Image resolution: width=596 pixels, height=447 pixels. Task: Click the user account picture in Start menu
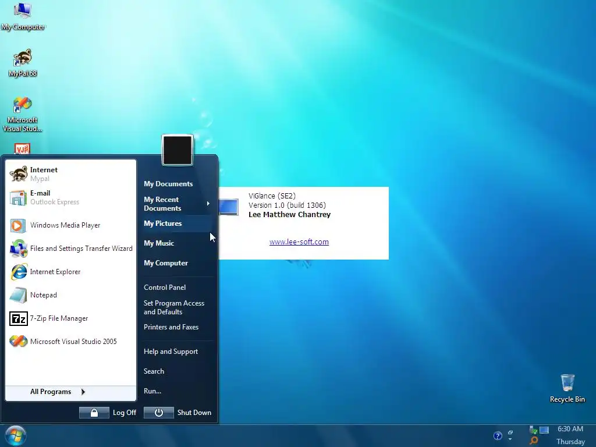pos(178,150)
